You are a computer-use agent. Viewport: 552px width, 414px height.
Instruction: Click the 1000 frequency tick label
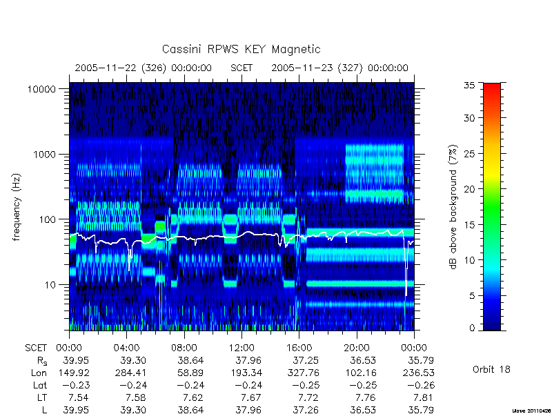coord(44,154)
